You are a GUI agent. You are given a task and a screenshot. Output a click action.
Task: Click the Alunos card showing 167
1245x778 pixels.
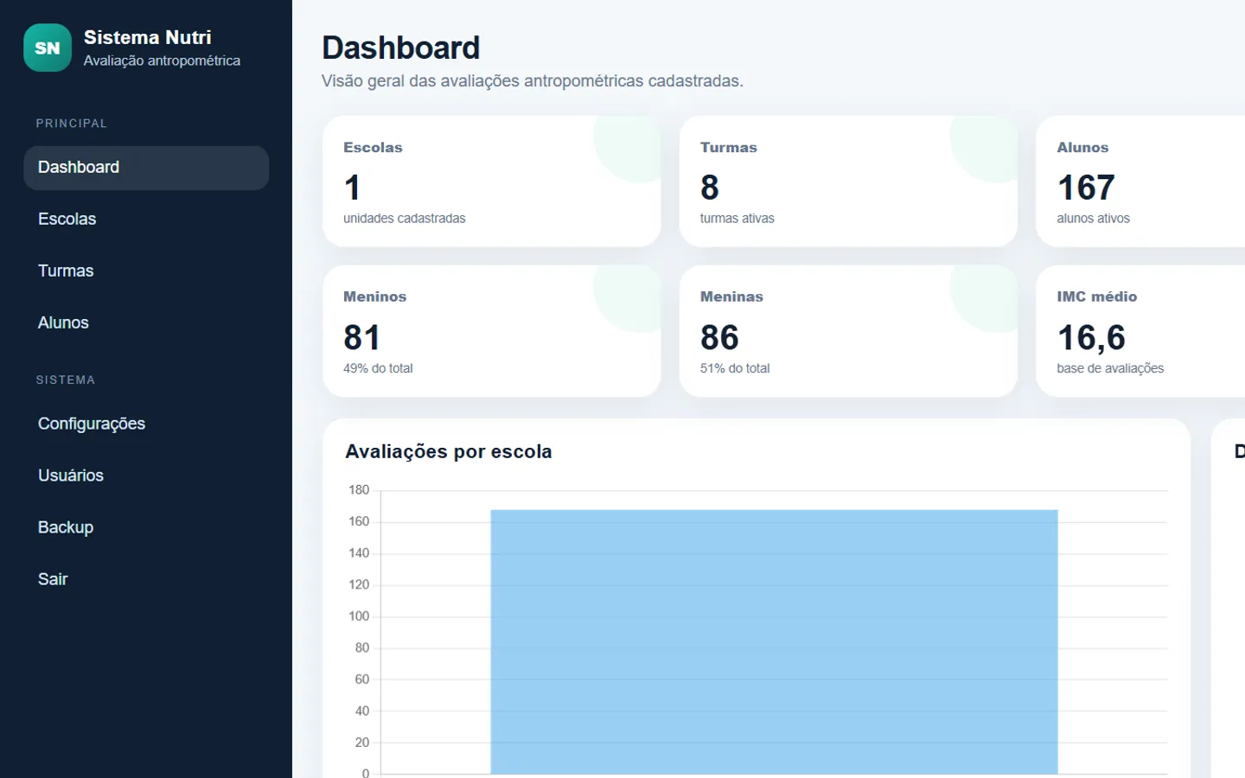(x=1140, y=182)
